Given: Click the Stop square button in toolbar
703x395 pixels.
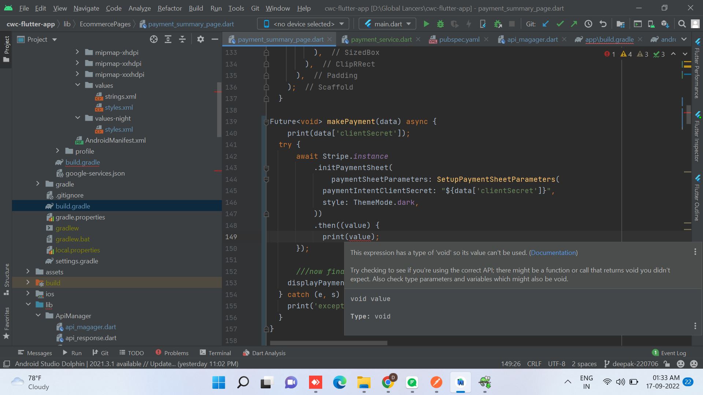Looking at the screenshot, I should (x=512, y=24).
